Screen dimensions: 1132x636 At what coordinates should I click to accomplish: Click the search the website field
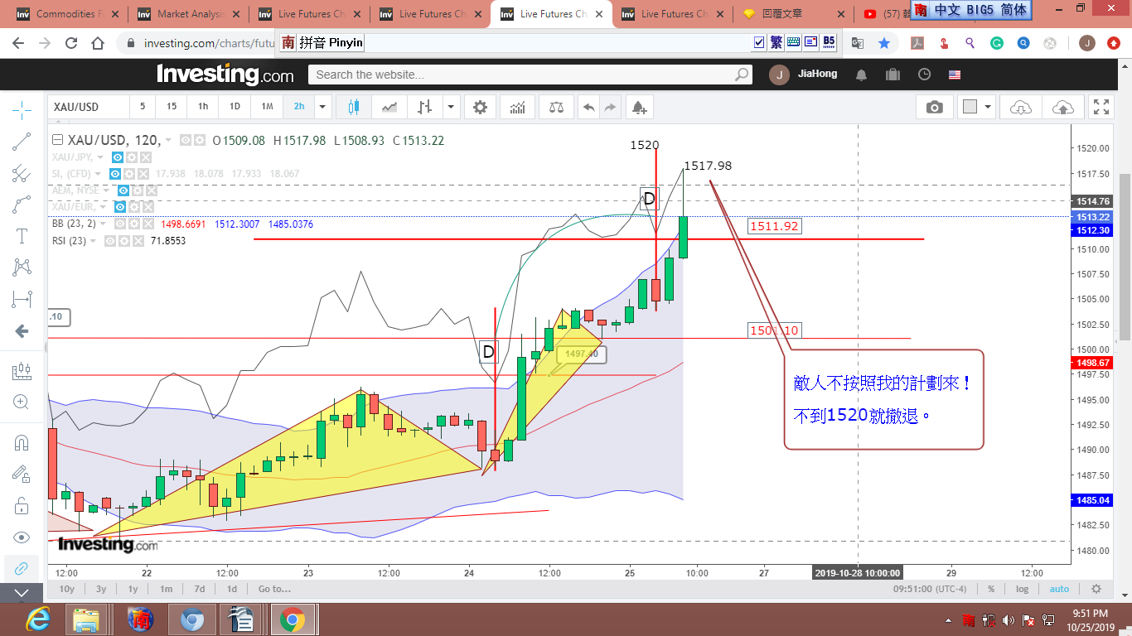pyautogui.click(x=522, y=75)
